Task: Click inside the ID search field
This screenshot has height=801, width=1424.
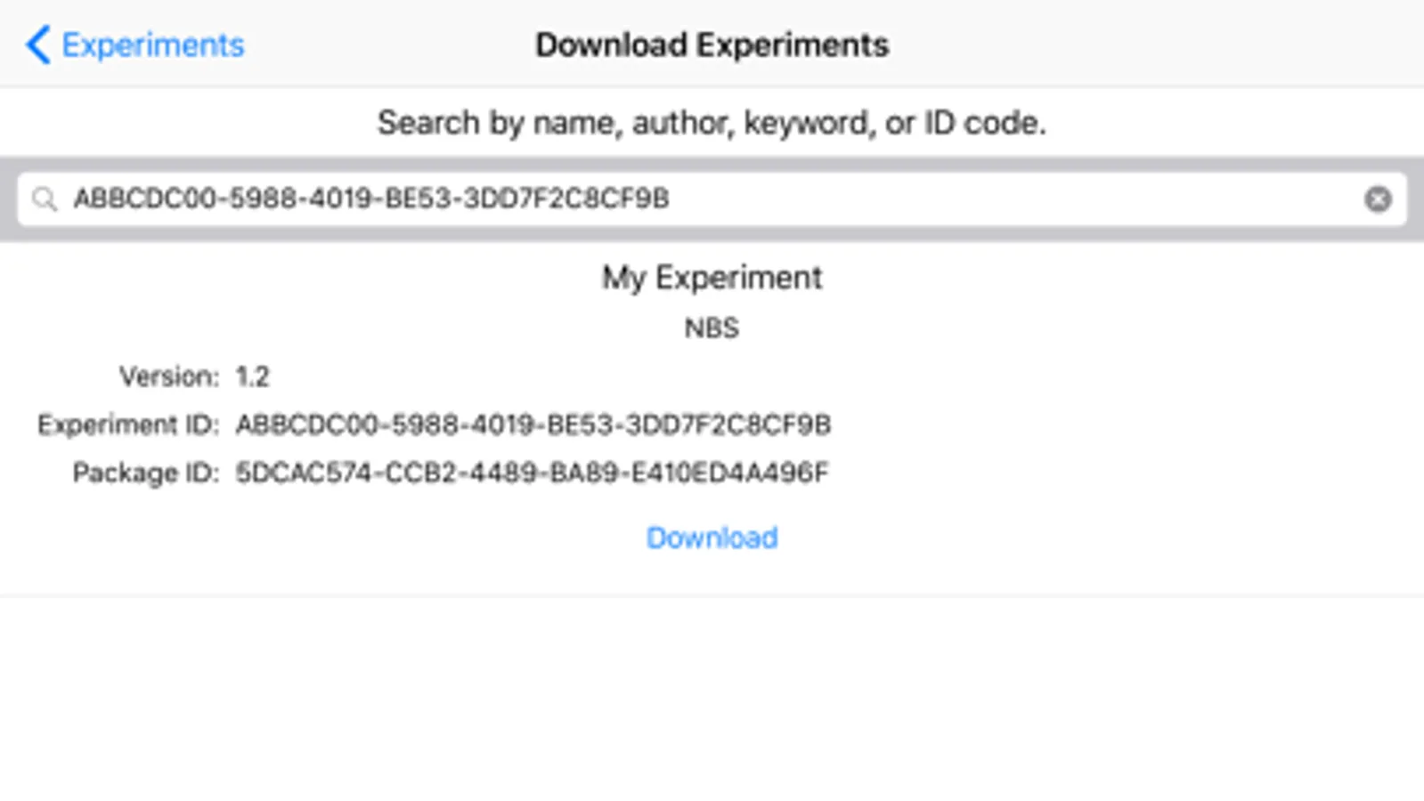Action: [x=712, y=198]
